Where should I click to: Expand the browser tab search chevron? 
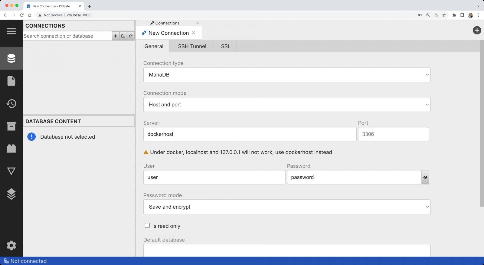coord(478,6)
